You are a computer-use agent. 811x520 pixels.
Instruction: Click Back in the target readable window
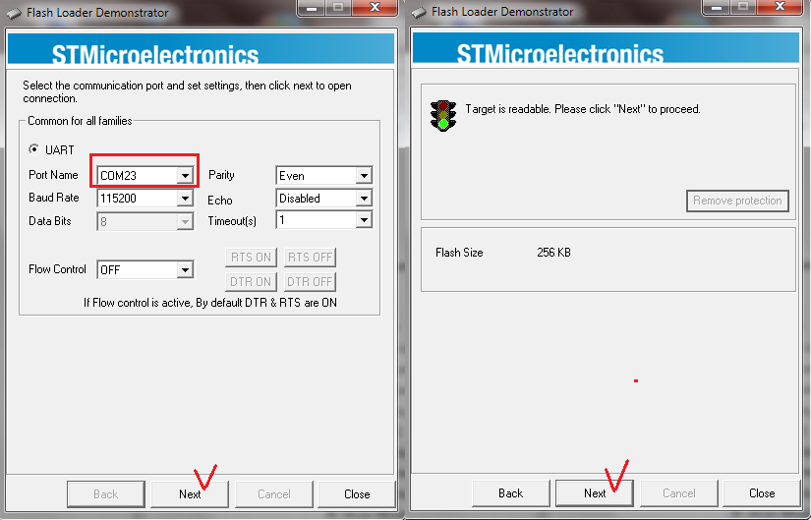[x=510, y=493]
